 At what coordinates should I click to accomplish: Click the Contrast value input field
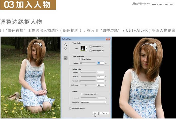point(100,81)
